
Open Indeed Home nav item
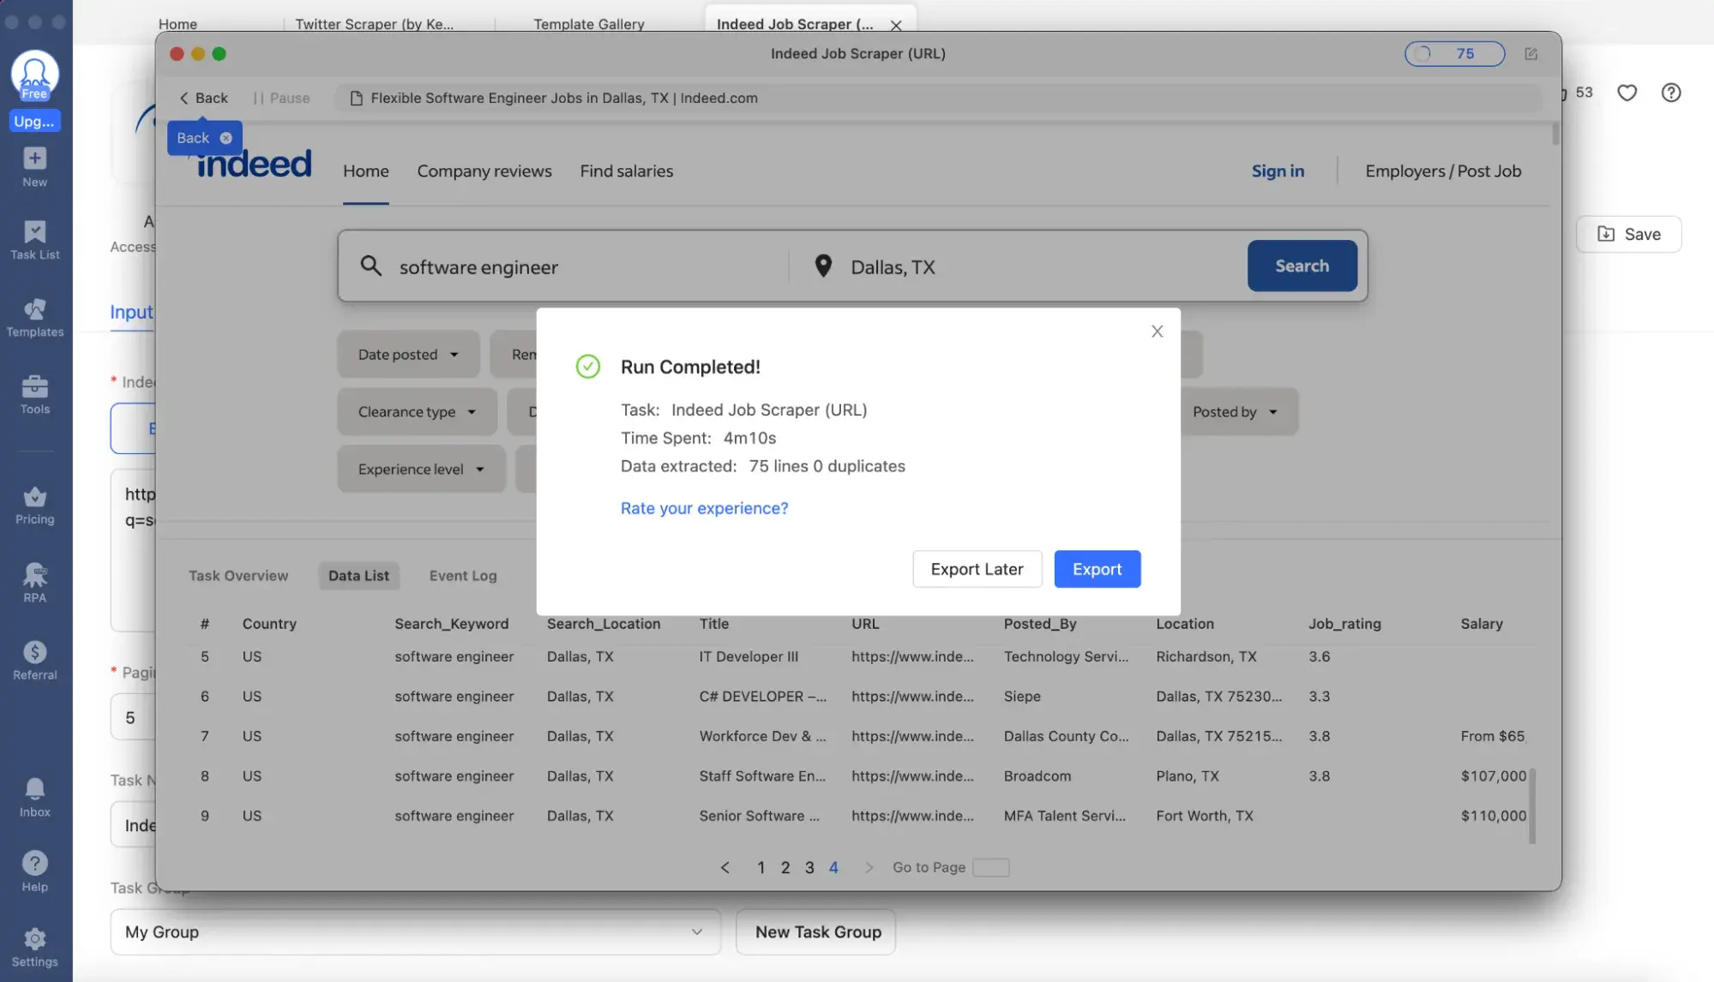(366, 171)
